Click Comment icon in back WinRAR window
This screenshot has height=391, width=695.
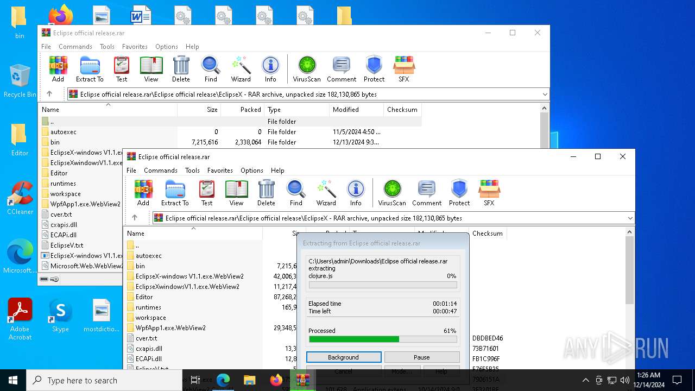[342, 70]
